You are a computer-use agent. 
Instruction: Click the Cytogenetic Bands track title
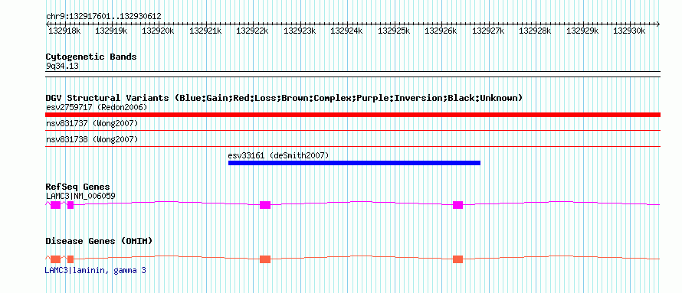[91, 57]
